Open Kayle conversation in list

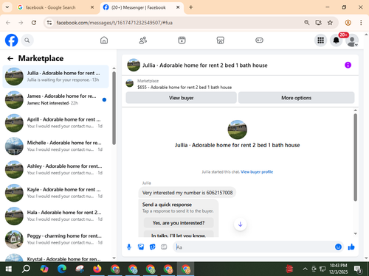pos(55,193)
